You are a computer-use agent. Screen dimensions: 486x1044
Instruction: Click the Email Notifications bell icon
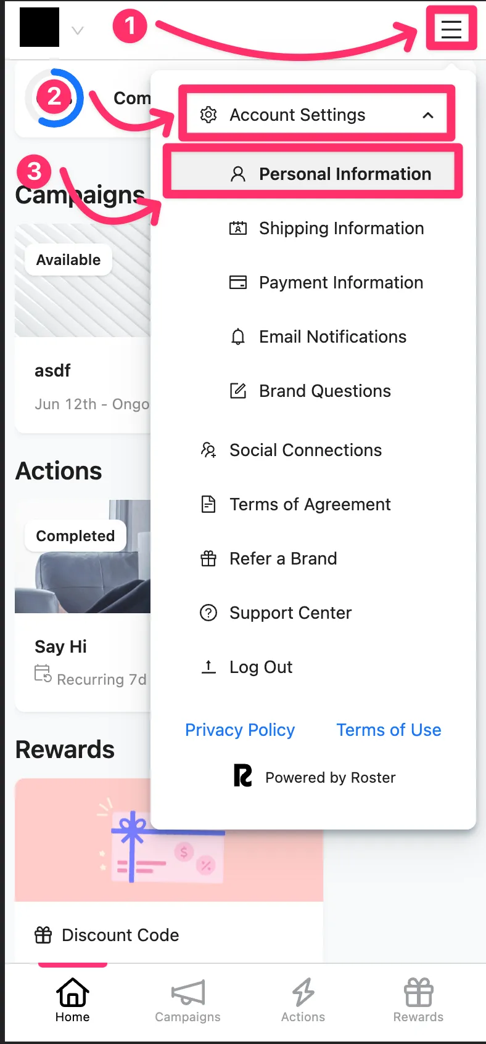coord(238,336)
